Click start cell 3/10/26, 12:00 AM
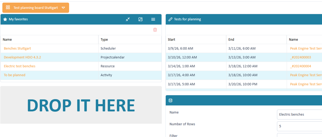The image size is (322, 137). [196, 57]
